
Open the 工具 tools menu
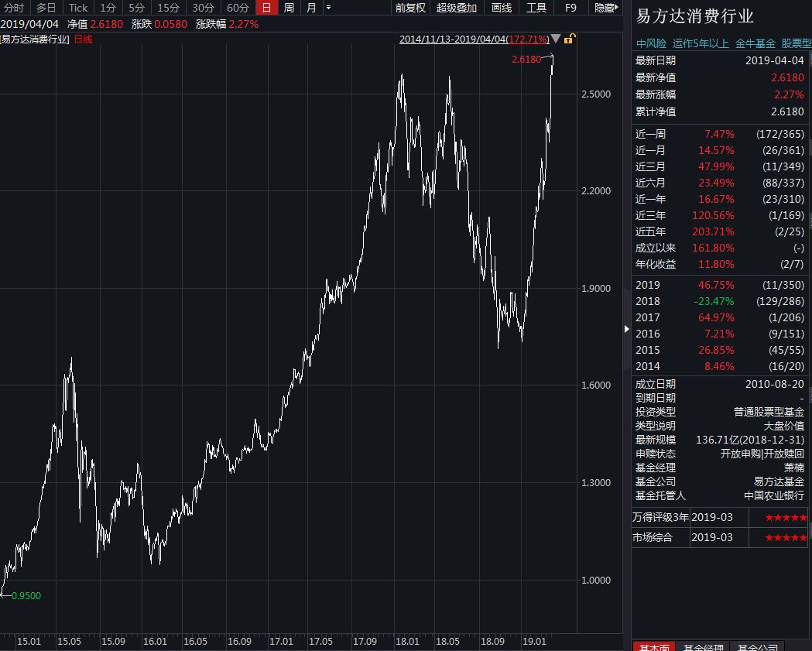(x=536, y=8)
